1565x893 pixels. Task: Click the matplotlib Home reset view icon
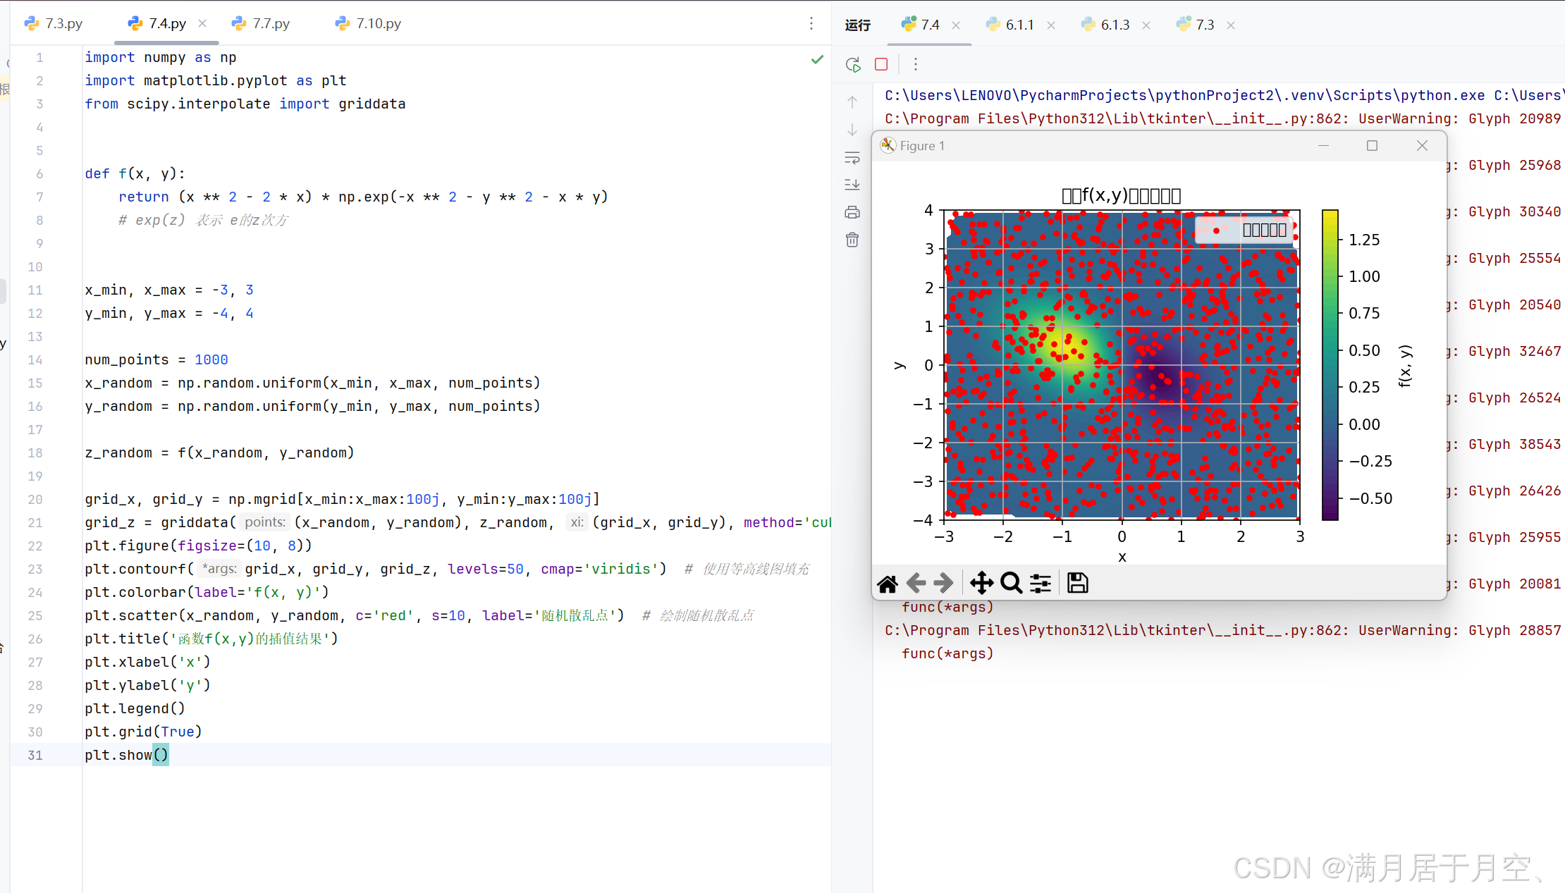click(x=888, y=584)
